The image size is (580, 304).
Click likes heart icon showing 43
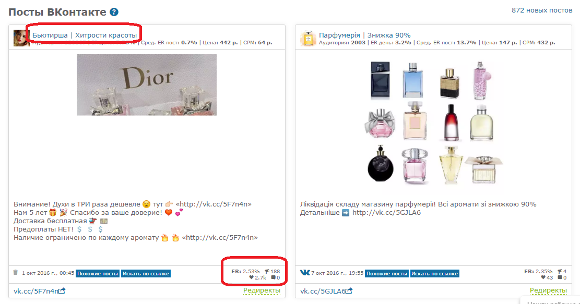coord(543,277)
